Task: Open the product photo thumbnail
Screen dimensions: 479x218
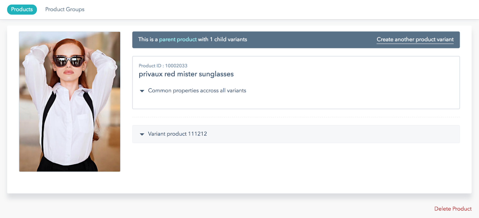Action: click(70, 102)
